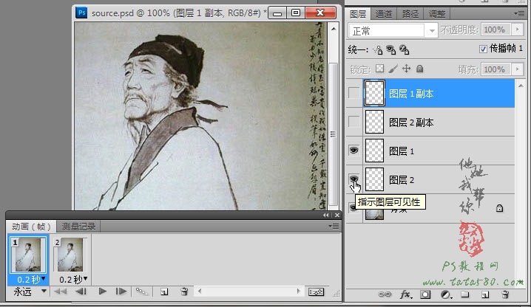The image size is (531, 307).
Task: Delete the selected animation frame
Action: [184, 292]
